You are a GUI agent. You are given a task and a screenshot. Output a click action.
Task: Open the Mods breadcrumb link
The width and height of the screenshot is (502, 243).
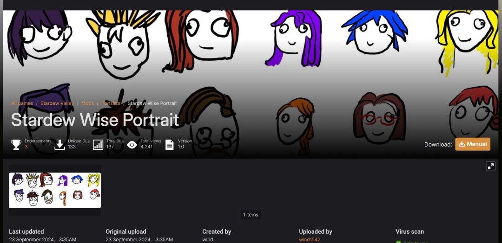87,103
